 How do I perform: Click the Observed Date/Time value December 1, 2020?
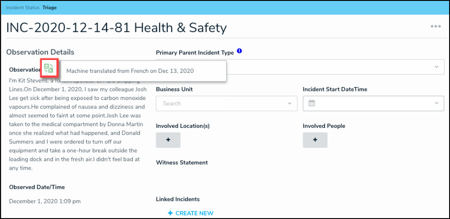44,201
